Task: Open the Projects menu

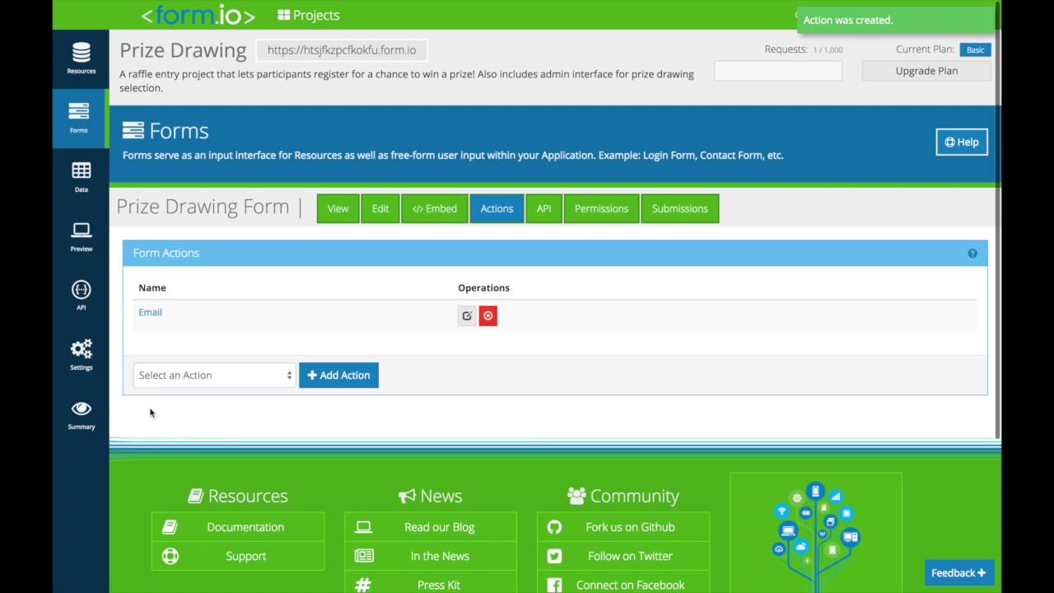Action: click(x=309, y=15)
